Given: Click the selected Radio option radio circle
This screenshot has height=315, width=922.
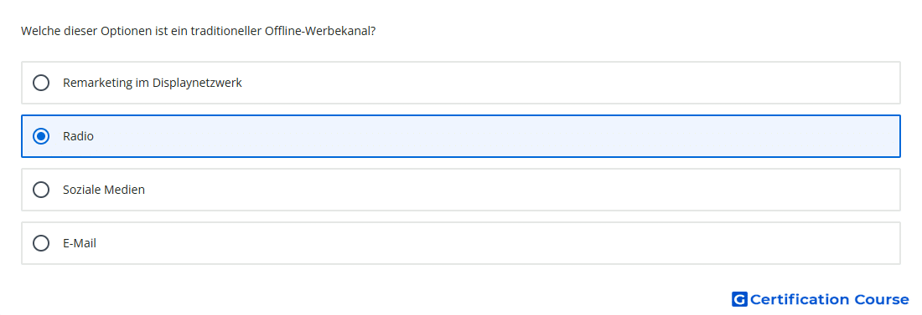Looking at the screenshot, I should click(x=41, y=136).
